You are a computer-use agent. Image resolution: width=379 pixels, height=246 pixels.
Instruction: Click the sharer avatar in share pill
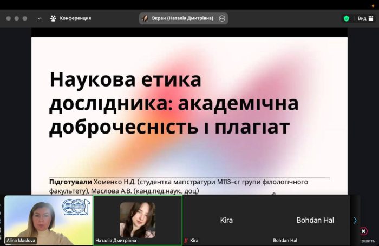click(x=145, y=18)
